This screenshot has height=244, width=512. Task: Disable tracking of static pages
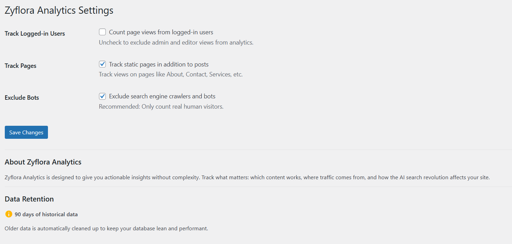click(x=102, y=64)
